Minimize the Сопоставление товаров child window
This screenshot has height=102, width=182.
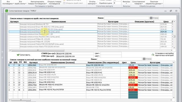166,11
